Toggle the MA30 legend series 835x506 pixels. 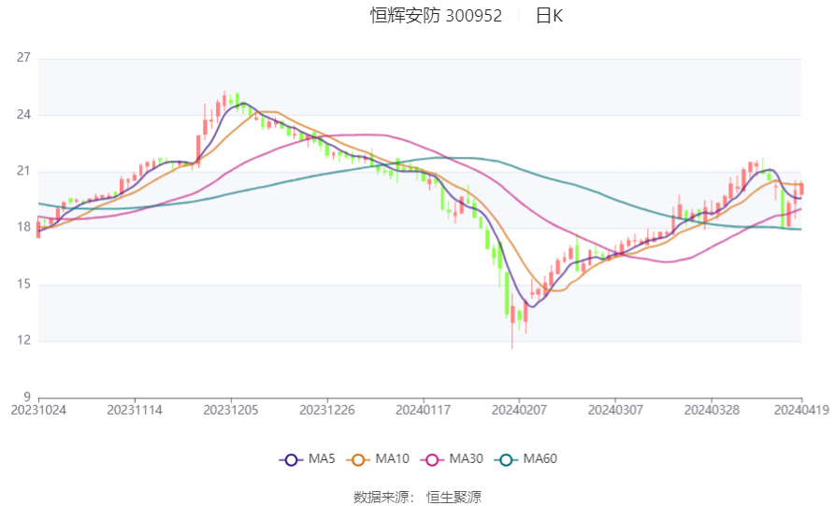coord(452,459)
